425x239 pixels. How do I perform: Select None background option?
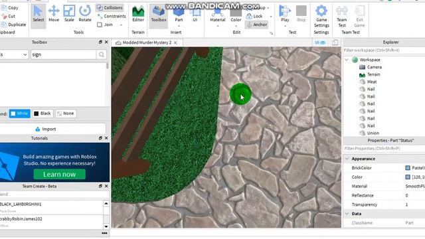coord(66,114)
